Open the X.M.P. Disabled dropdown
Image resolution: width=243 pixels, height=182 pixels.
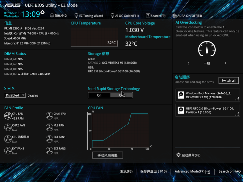pyautogui.click(x=15, y=95)
